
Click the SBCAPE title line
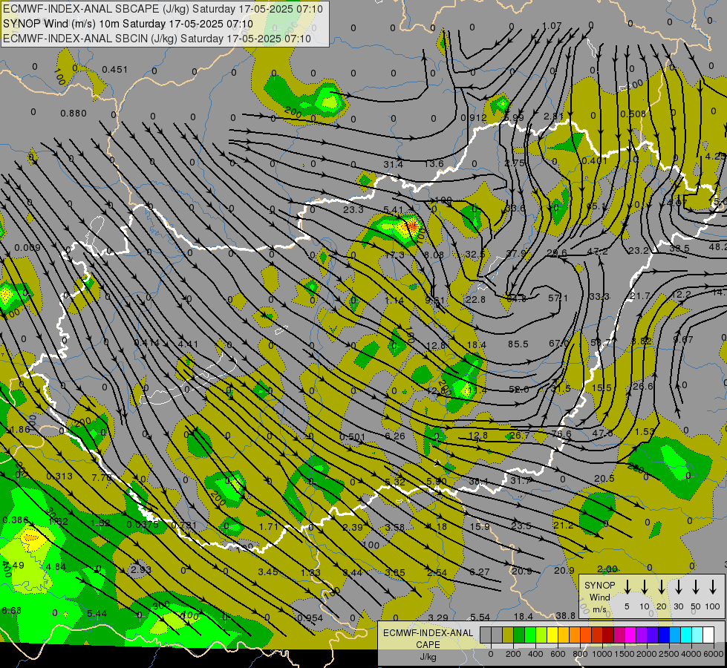(x=163, y=9)
